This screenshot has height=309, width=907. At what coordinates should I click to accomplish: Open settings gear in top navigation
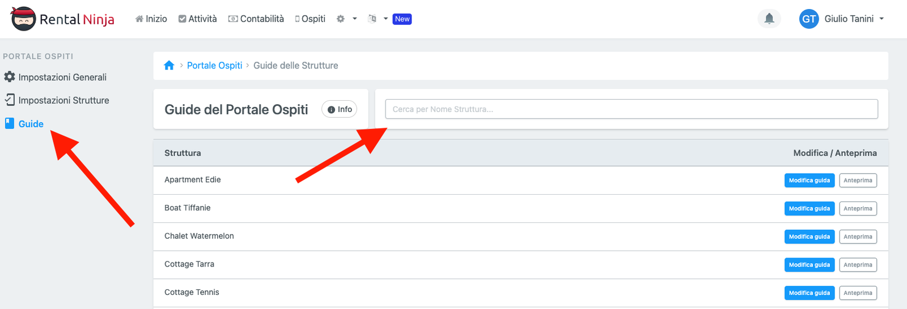pos(341,19)
